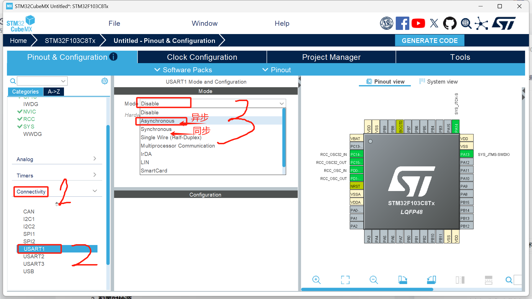Zoom in on the chip pinout

[316, 280]
